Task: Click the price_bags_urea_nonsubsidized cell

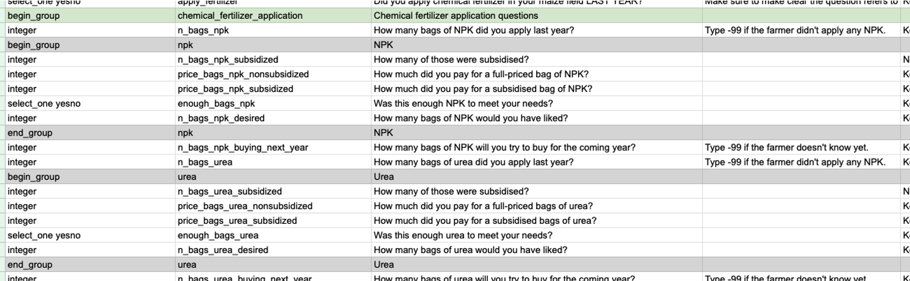Action: tap(245, 206)
